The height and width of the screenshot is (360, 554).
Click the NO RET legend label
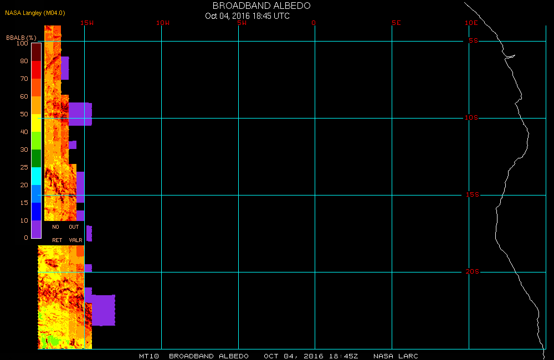[57, 234]
